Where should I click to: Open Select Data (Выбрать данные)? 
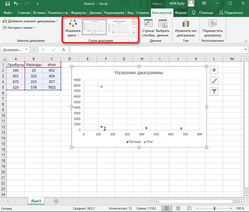click(163, 28)
